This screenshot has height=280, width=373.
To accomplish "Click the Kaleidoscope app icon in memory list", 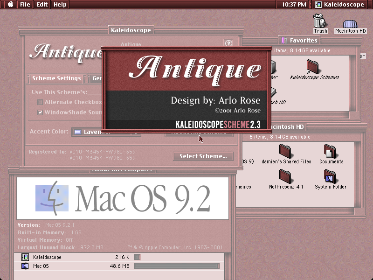I will [x=25, y=257].
